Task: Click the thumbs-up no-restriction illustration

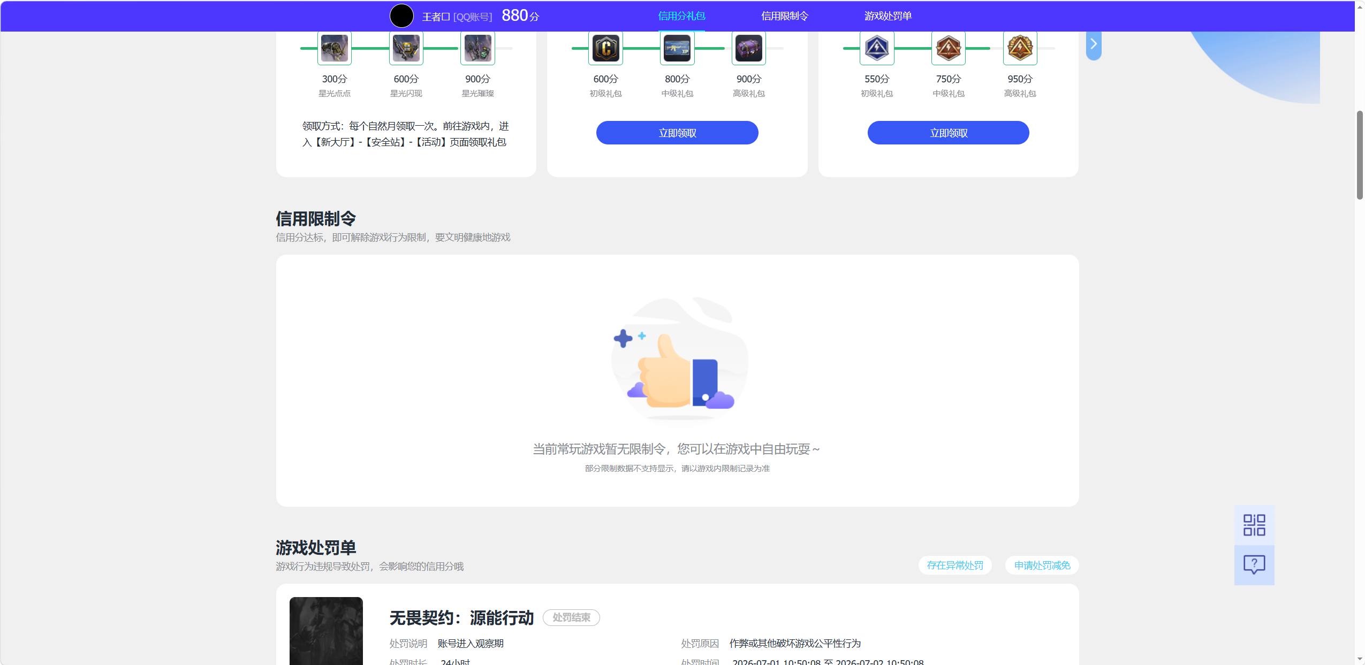Action: tap(679, 358)
